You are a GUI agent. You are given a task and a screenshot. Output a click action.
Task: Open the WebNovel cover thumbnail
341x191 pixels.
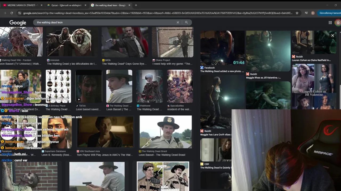[x=149, y=86]
